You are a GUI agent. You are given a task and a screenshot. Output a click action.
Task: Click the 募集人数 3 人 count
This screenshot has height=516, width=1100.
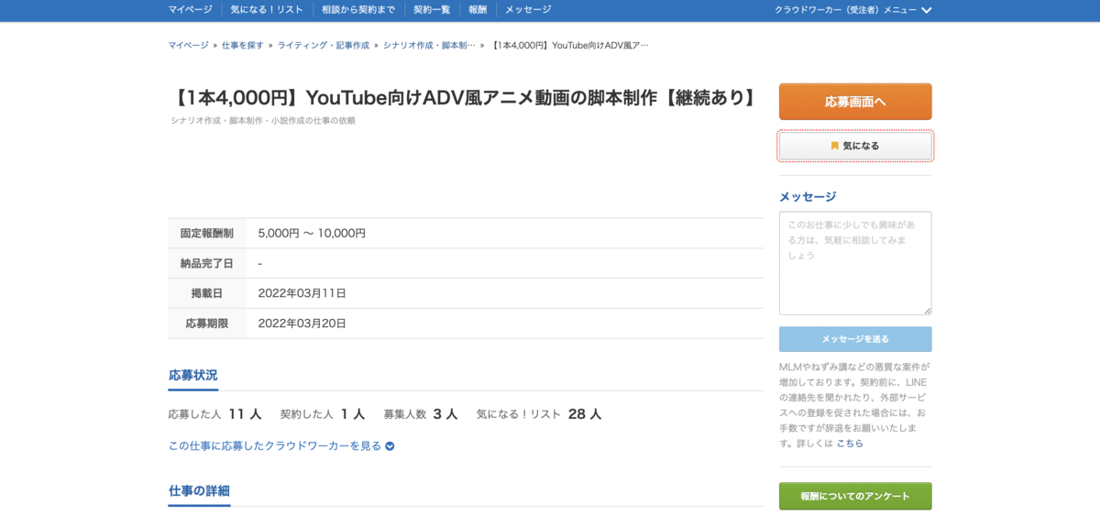coord(421,414)
